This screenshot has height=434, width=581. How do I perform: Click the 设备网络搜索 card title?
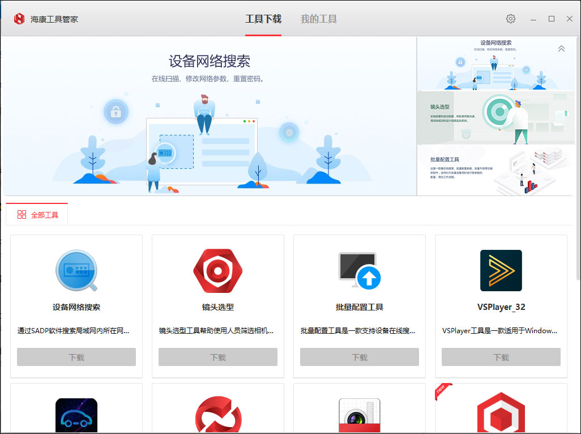[76, 307]
